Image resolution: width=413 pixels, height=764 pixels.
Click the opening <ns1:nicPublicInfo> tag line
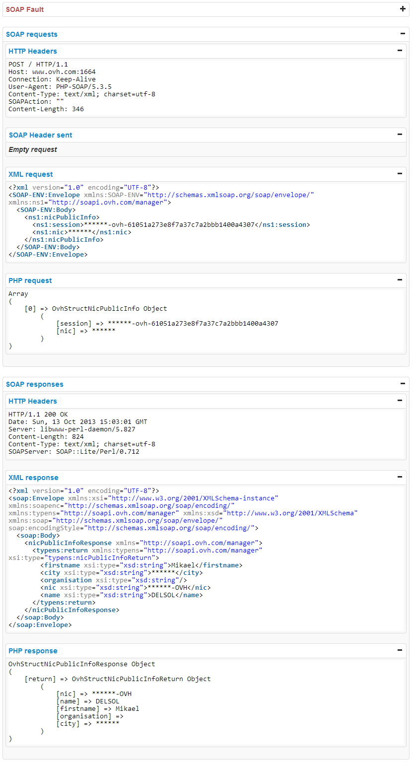coord(62,217)
